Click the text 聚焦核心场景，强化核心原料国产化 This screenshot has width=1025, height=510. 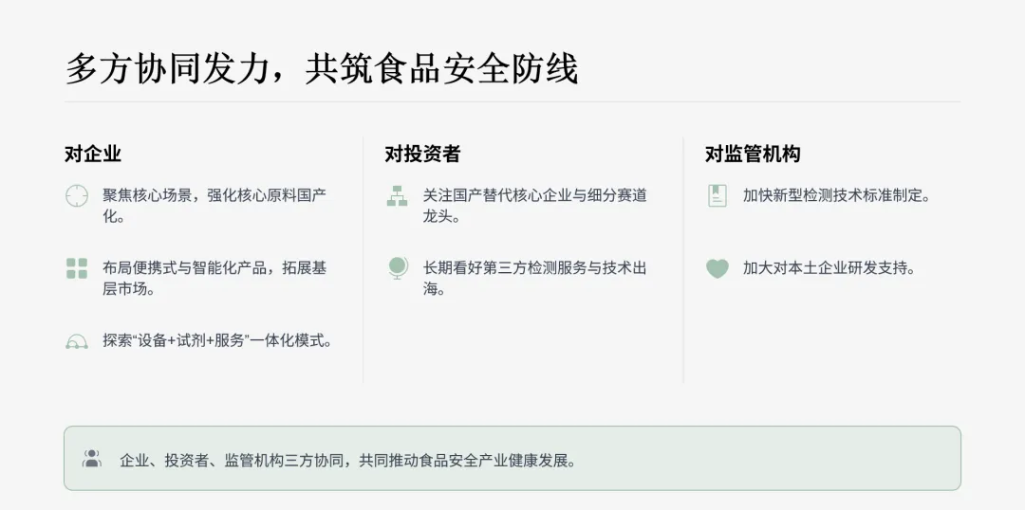tap(214, 206)
